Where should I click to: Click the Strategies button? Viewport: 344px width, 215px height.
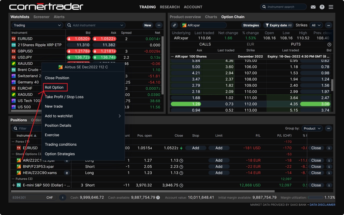251,25
